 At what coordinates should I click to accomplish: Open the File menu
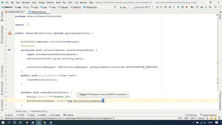[7, 2]
